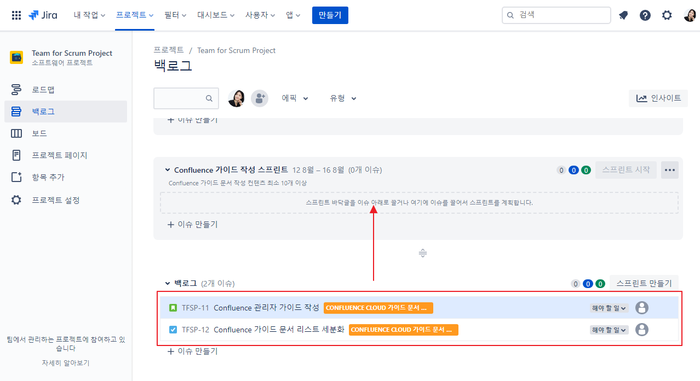The image size is (700, 381).
Task: Open the 대시보드 menu
Action: point(216,15)
